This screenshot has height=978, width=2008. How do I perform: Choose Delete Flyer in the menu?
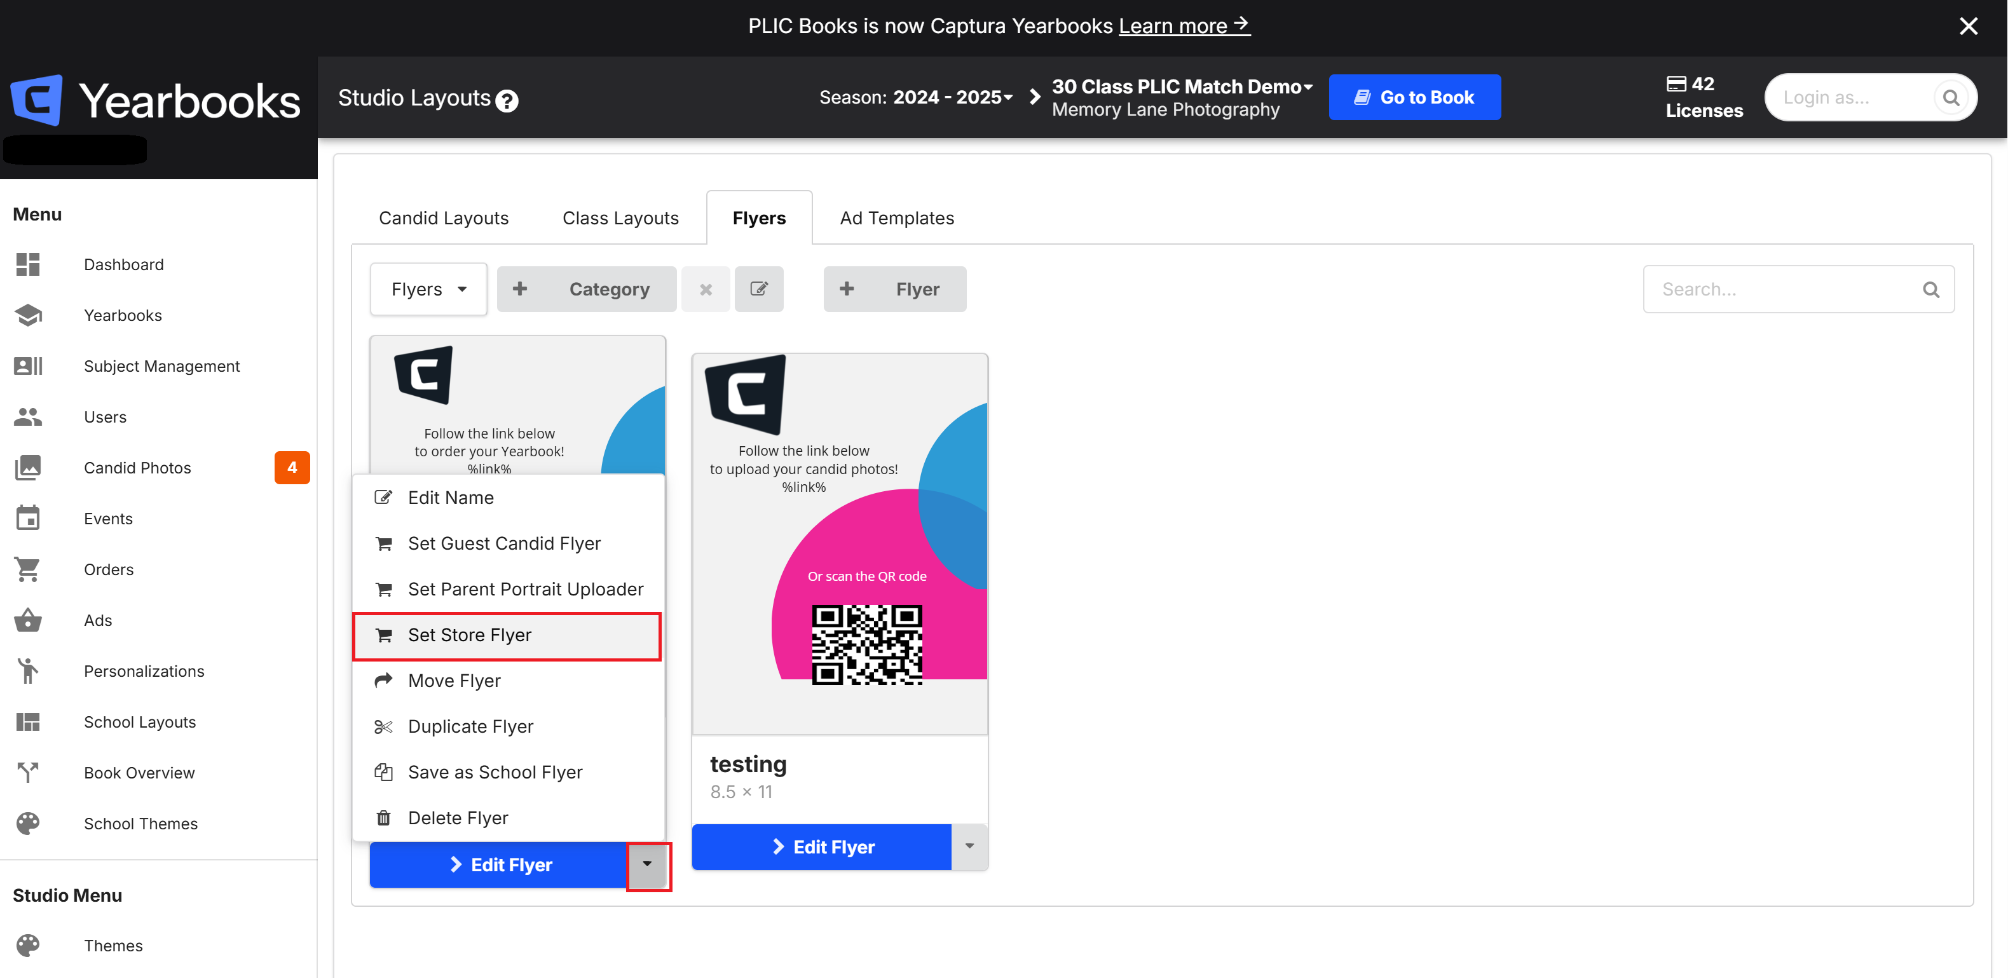point(509,817)
